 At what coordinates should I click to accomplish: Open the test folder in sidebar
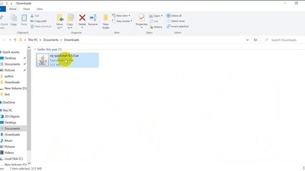(x=7, y=94)
